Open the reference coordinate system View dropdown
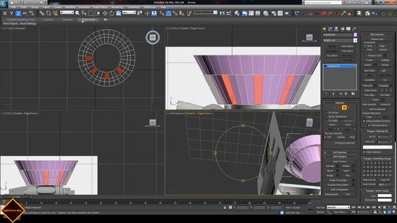Viewport: 397px width, 223px height. point(129,12)
